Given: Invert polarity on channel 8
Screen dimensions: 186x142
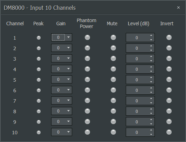Looking at the screenshot, I should pyautogui.click(x=169, y=111).
